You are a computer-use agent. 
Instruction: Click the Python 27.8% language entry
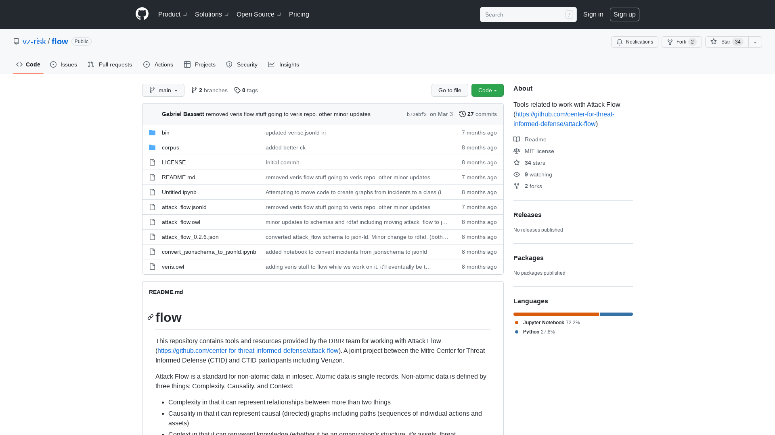click(x=535, y=332)
